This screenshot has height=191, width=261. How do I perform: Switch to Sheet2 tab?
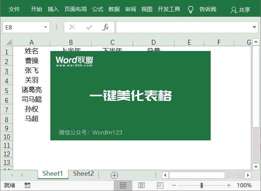[84, 174]
